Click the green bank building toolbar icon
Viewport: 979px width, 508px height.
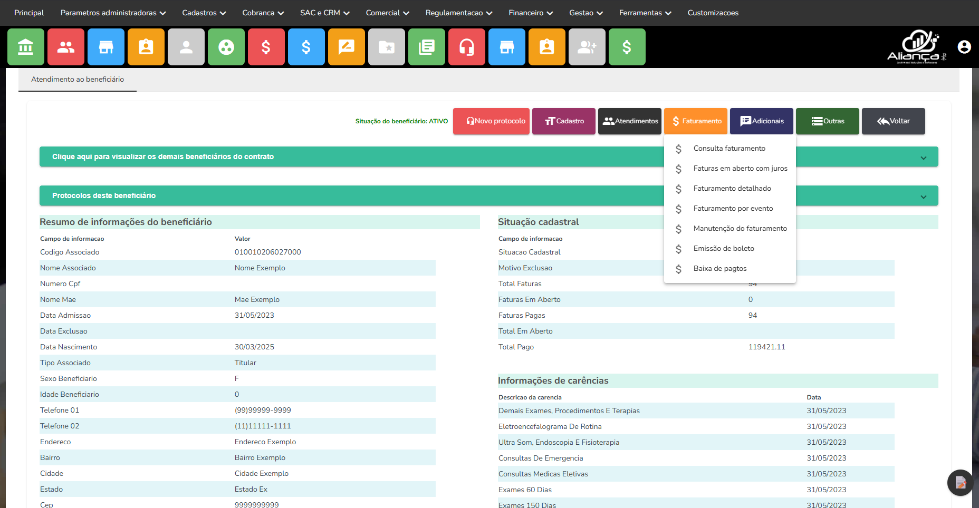tap(26, 47)
